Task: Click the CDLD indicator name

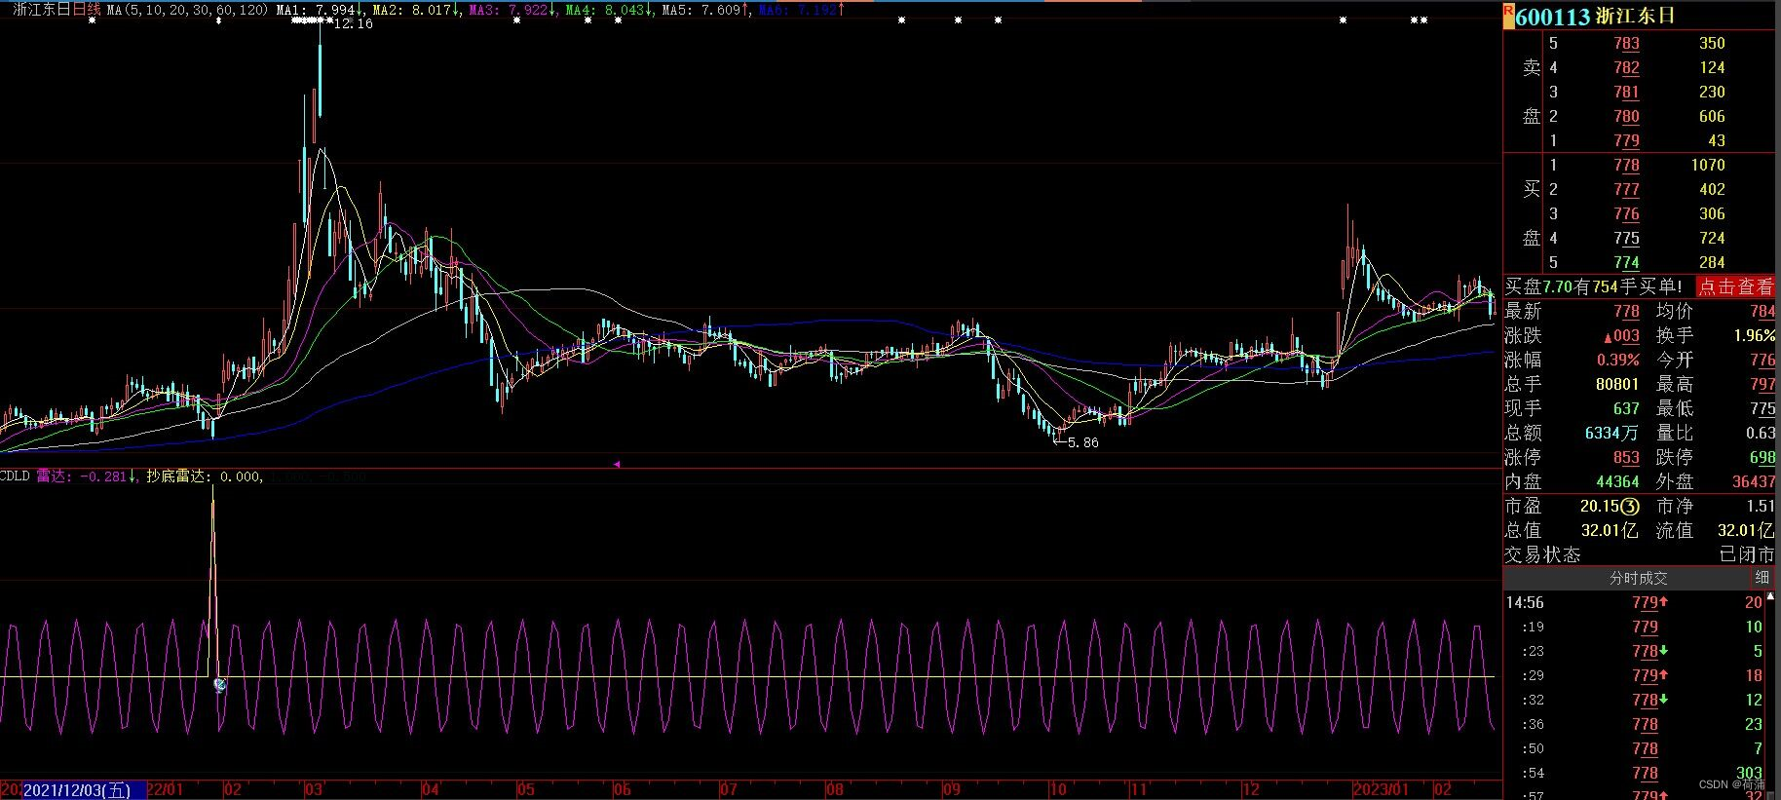Action: (15, 476)
